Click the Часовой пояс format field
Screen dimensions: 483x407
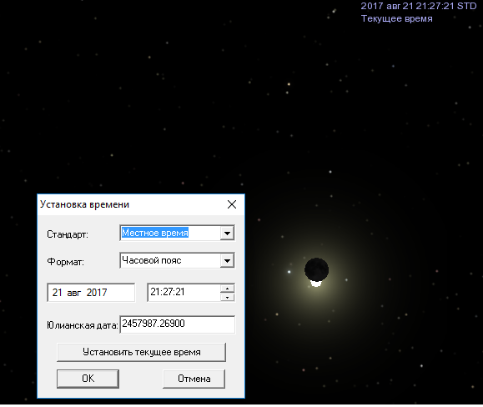click(170, 260)
